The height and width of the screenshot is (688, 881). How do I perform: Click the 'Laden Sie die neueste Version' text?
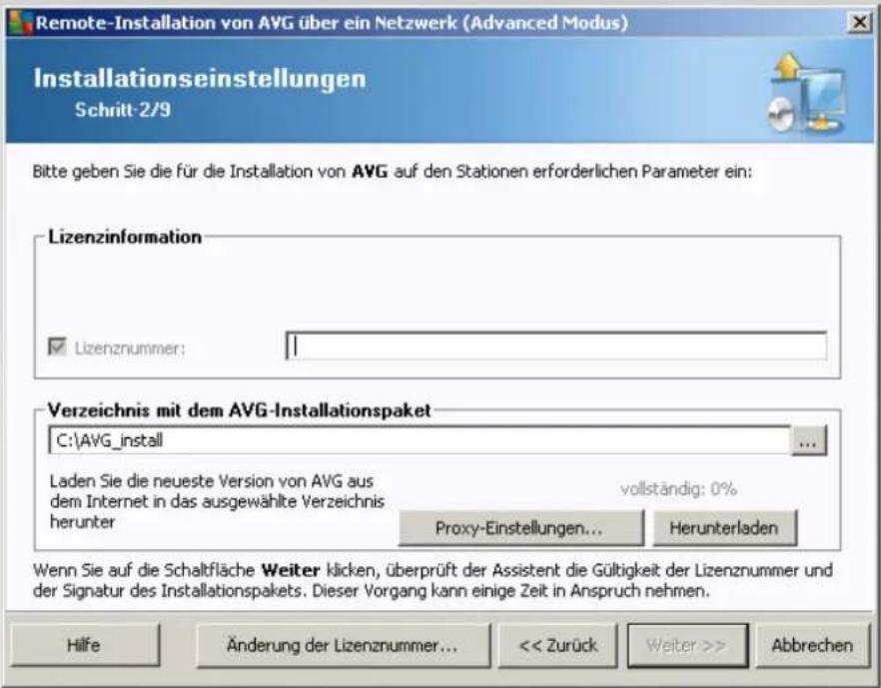coord(217,501)
